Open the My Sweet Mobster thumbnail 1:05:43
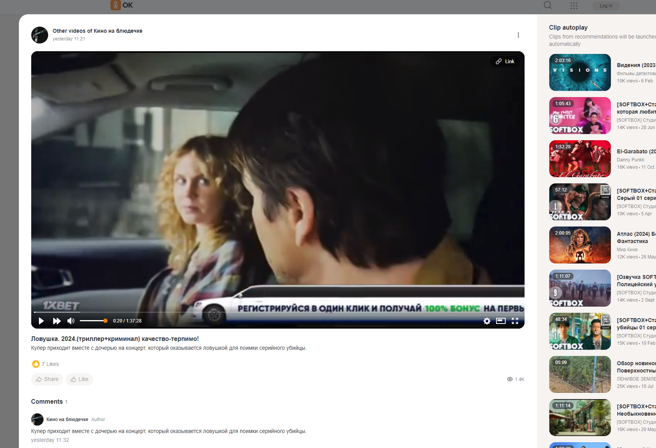 580,116
